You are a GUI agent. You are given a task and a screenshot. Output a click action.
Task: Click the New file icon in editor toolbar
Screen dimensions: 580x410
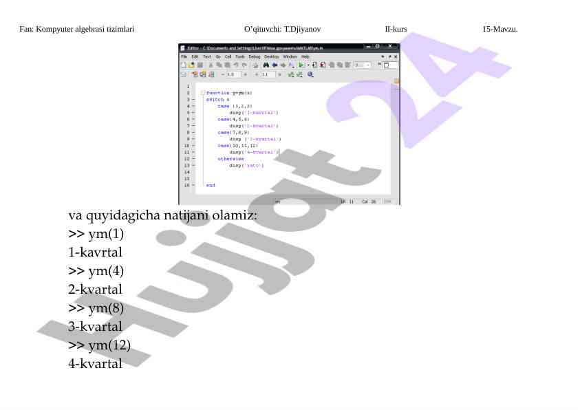click(183, 65)
